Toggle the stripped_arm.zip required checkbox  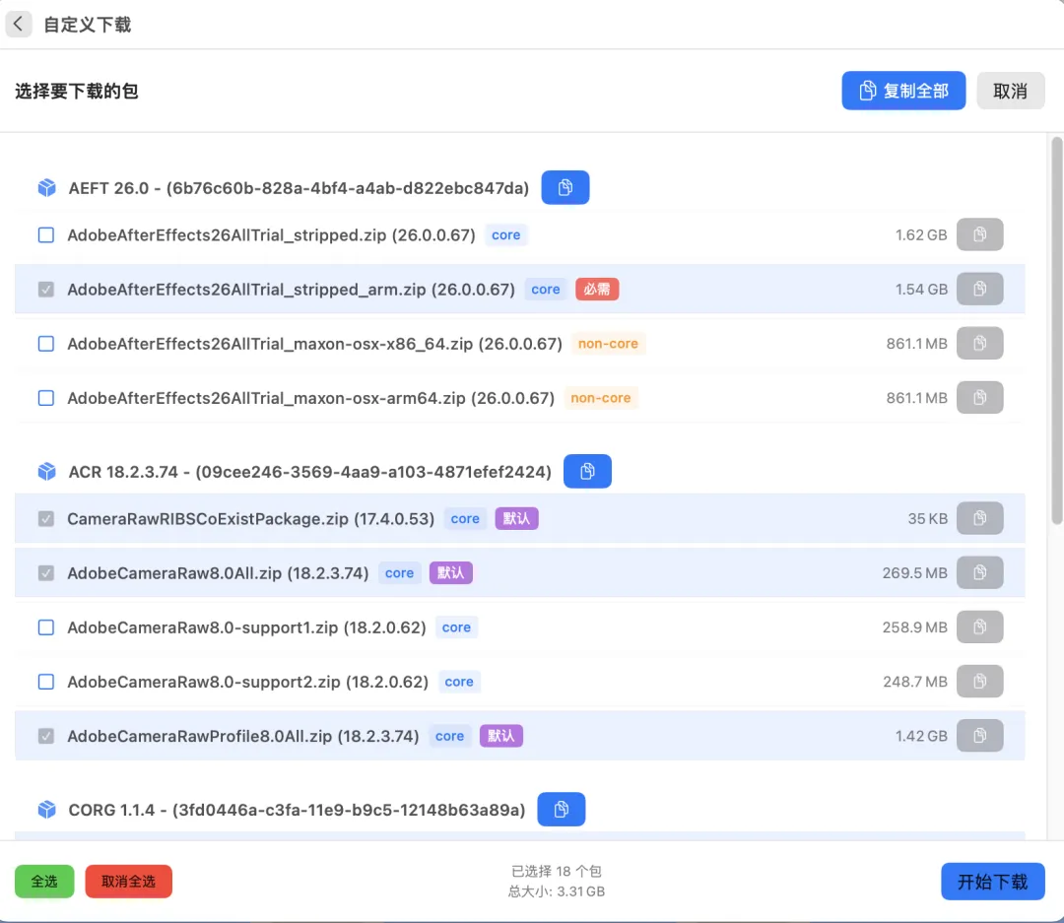[x=46, y=290]
